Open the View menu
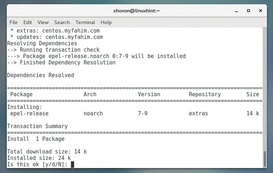273x173 pixels. click(43, 22)
